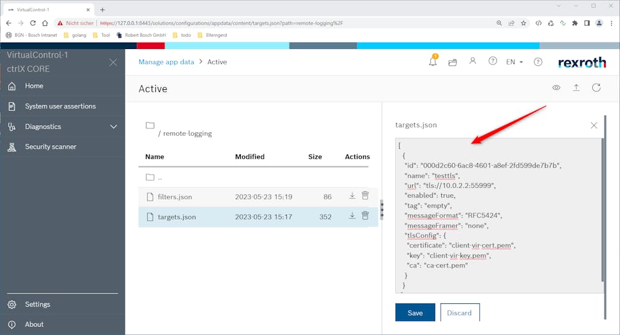Open the Elterngerd bookmark folder
This screenshot has width=620, height=335.
(x=212, y=35)
